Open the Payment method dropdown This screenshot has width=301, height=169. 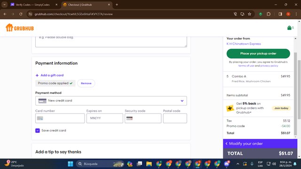111,100
